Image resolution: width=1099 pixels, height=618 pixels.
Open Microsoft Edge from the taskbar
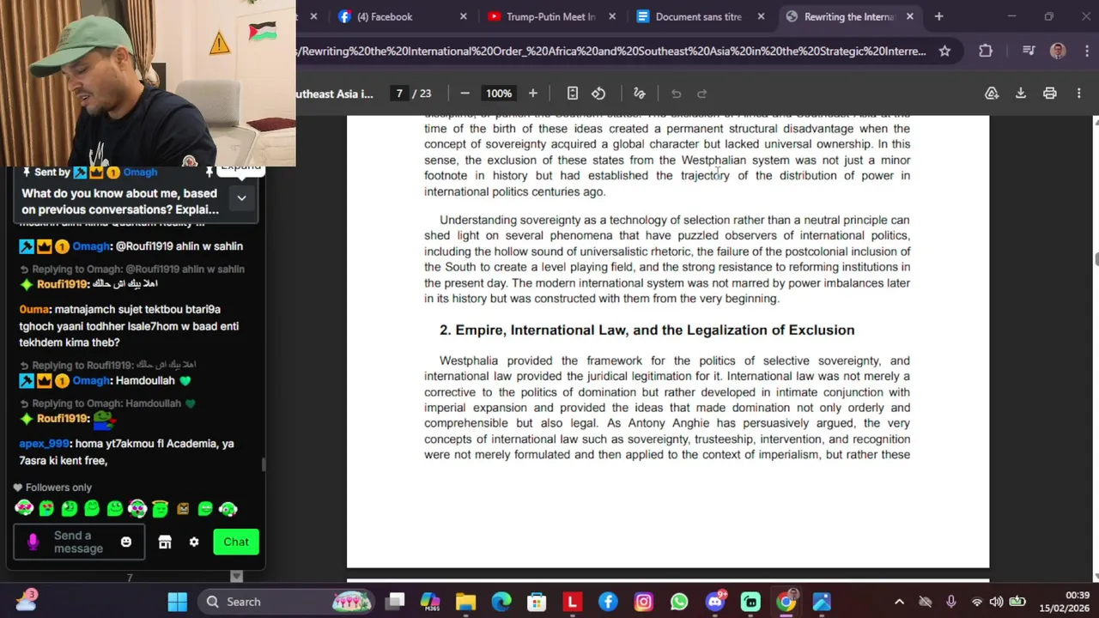[x=501, y=602]
